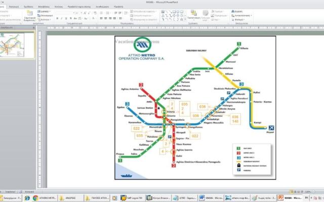Image resolution: width=324 pixels, height=202 pixels.
Task: Open the Font dialog launcher
Action: point(97,24)
